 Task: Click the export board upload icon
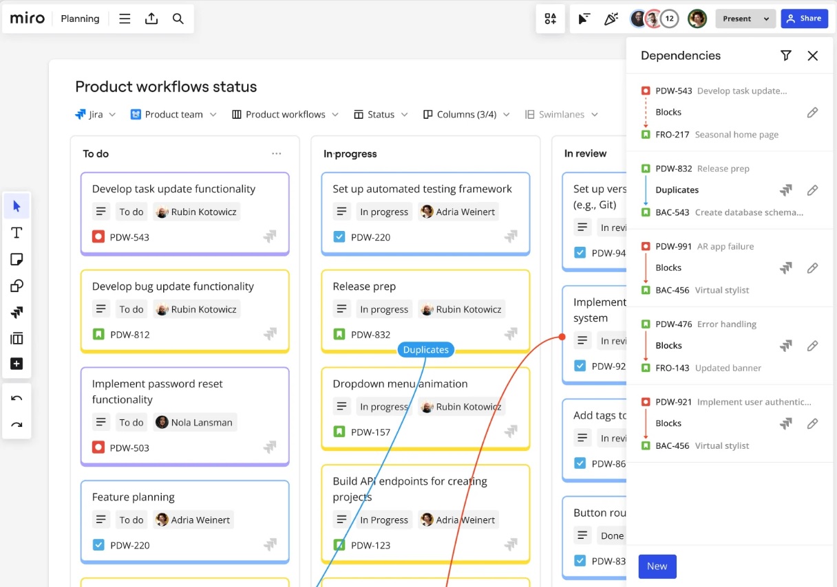point(151,19)
